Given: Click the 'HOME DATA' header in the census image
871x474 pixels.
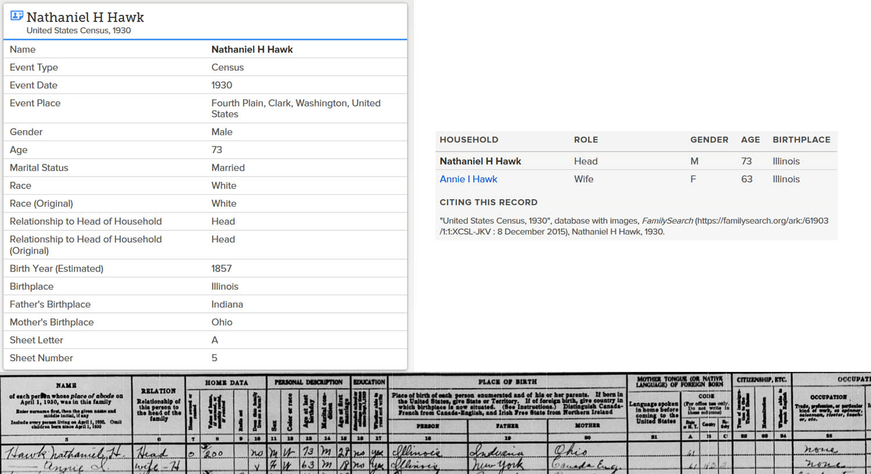Looking at the screenshot, I should (x=226, y=383).
